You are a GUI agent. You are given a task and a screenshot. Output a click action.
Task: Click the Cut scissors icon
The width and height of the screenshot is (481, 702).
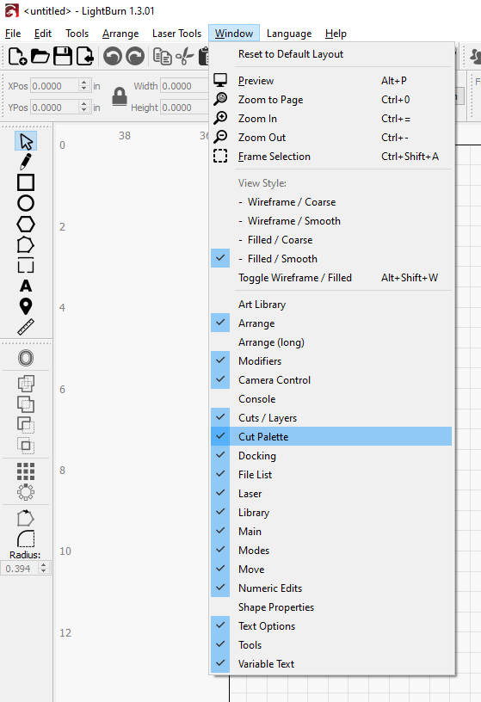pyautogui.click(x=184, y=57)
